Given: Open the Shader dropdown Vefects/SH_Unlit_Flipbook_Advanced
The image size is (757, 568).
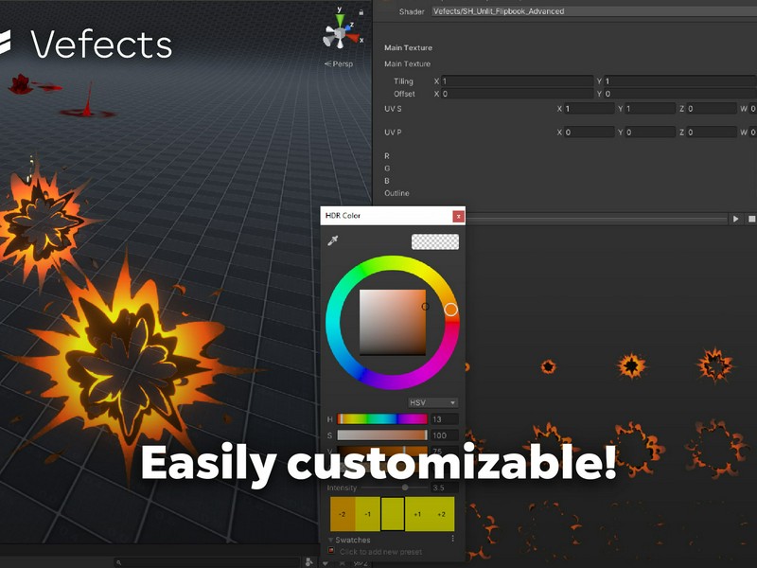Looking at the screenshot, I should pos(594,11).
